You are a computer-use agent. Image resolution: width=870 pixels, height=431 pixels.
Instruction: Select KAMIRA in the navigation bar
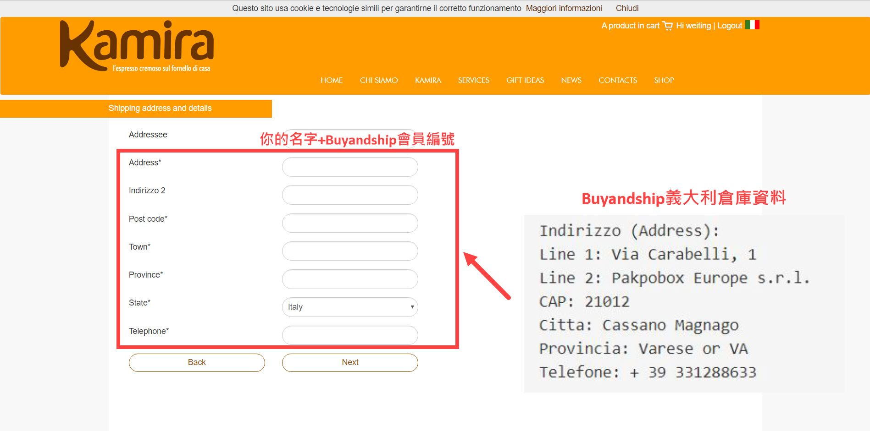[427, 81]
